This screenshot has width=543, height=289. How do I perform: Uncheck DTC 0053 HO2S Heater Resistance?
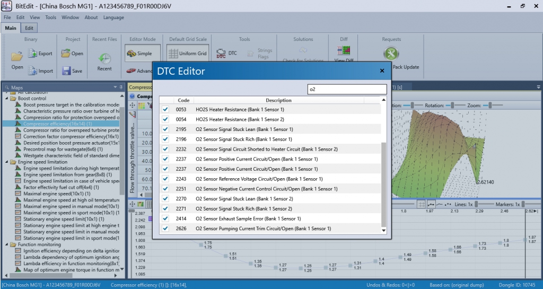[x=165, y=109]
